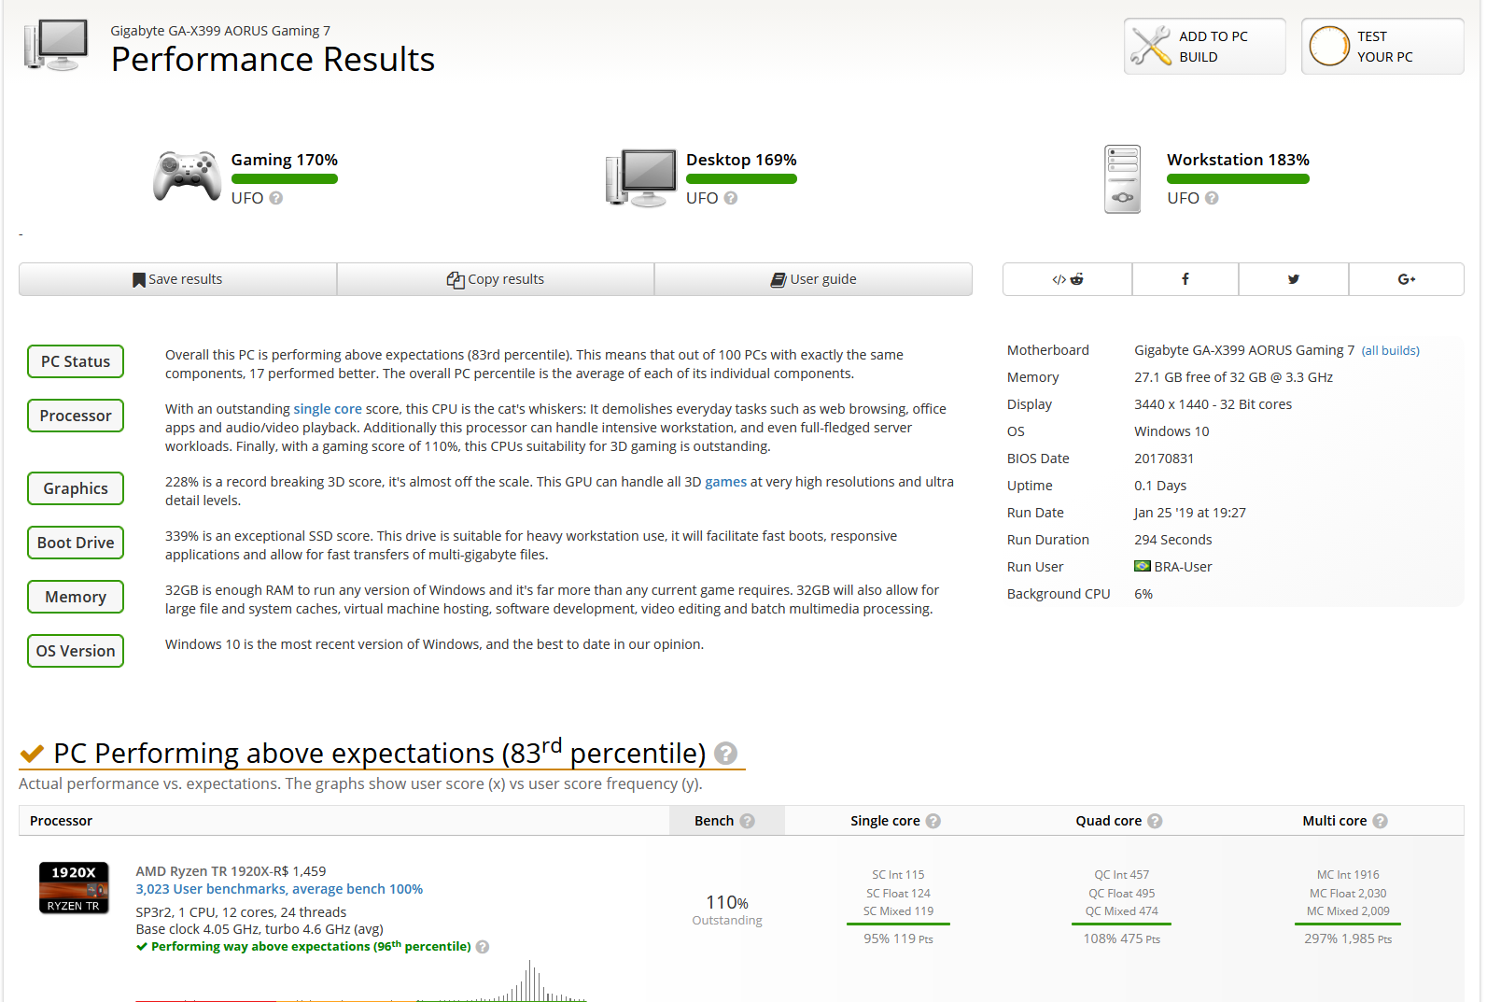
Task: Share results on Twitter
Action: (1294, 279)
